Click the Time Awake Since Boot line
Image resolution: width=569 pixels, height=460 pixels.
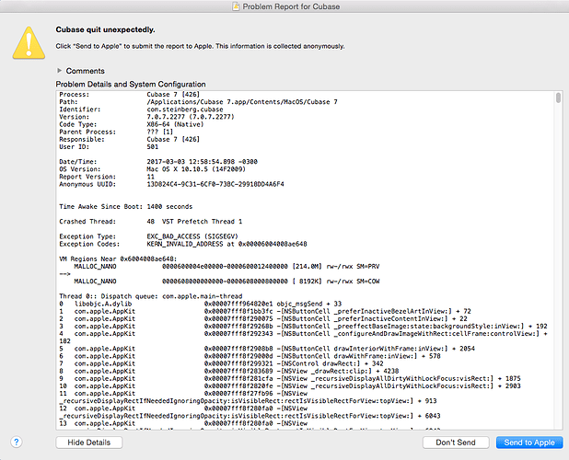pyautogui.click(x=126, y=207)
